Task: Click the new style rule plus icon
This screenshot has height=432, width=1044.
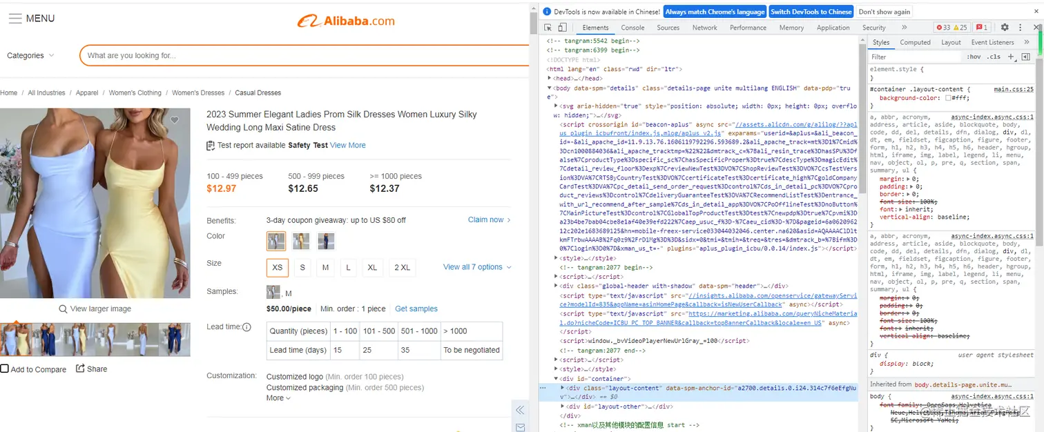Action: (1011, 57)
